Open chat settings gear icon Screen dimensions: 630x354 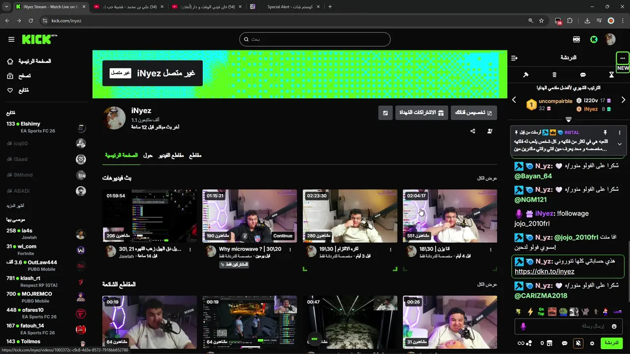click(x=592, y=343)
